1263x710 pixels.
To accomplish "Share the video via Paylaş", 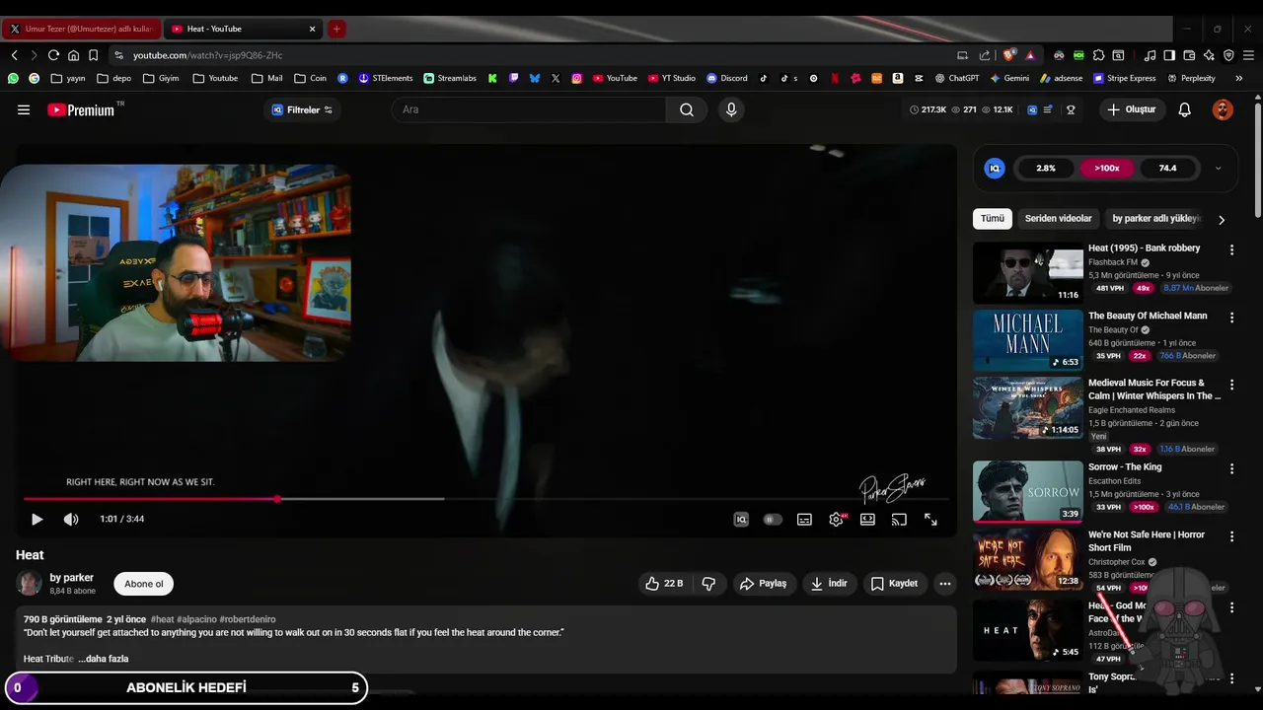I will [x=764, y=584].
